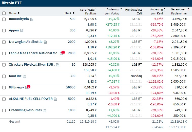Open Fannie Mae note icon with notification badge
Screen dimensions: 192x132
click(61, 53)
